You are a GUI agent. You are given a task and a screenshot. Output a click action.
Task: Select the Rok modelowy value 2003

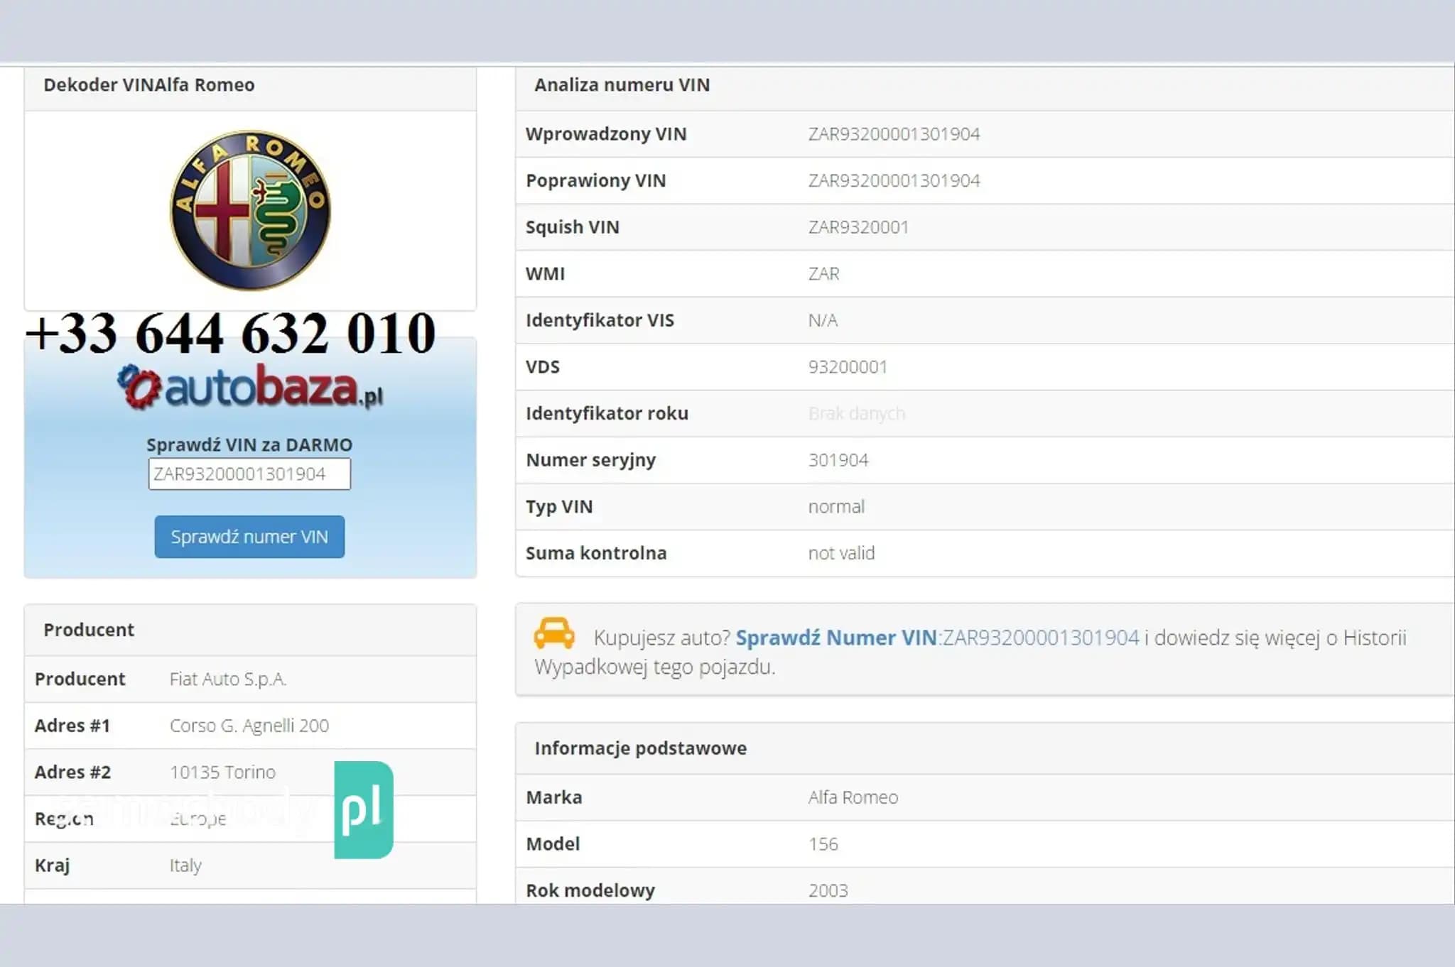coord(828,890)
